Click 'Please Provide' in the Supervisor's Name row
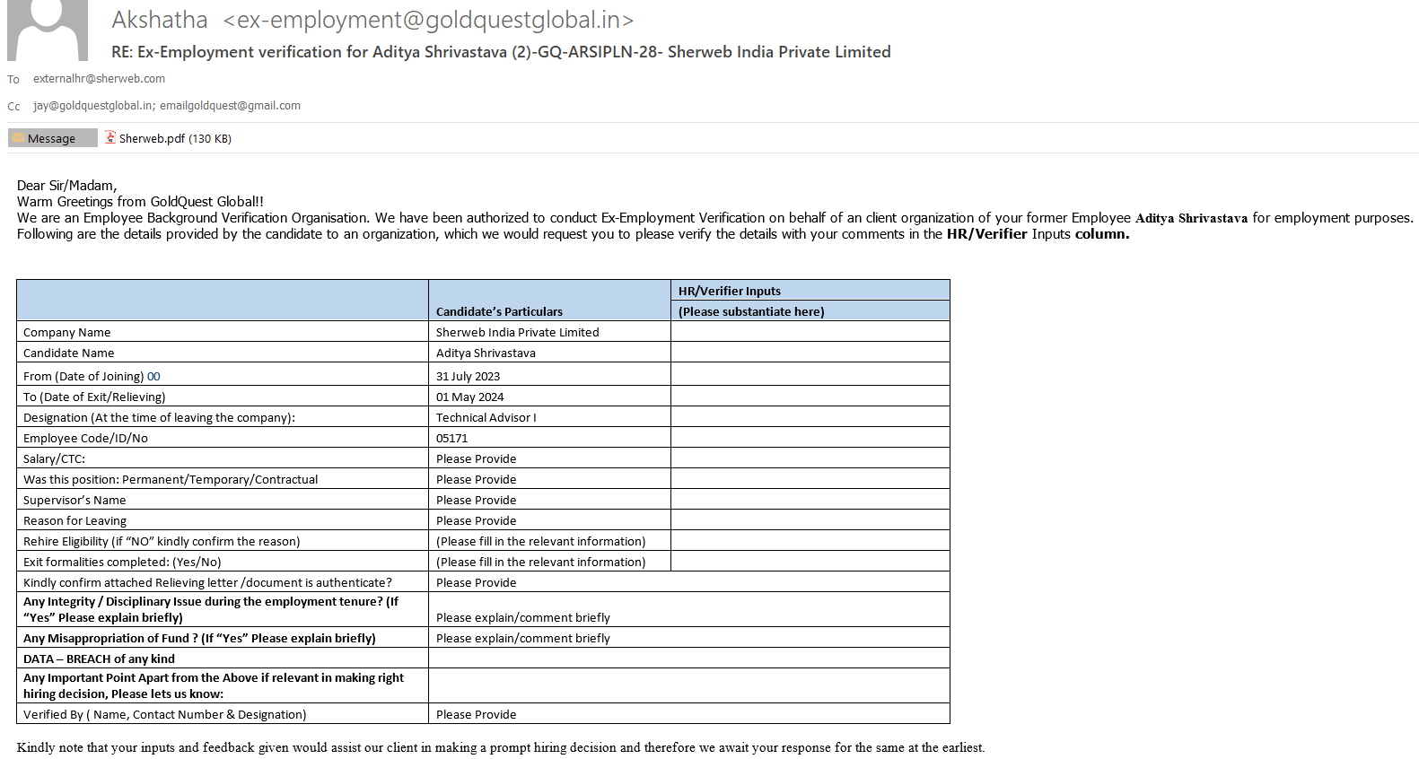1419x759 pixels. pos(476,500)
